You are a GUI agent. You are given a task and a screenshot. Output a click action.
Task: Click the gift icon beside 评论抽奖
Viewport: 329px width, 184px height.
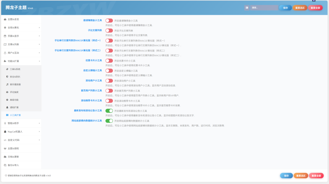pyautogui.click(x=7, y=92)
